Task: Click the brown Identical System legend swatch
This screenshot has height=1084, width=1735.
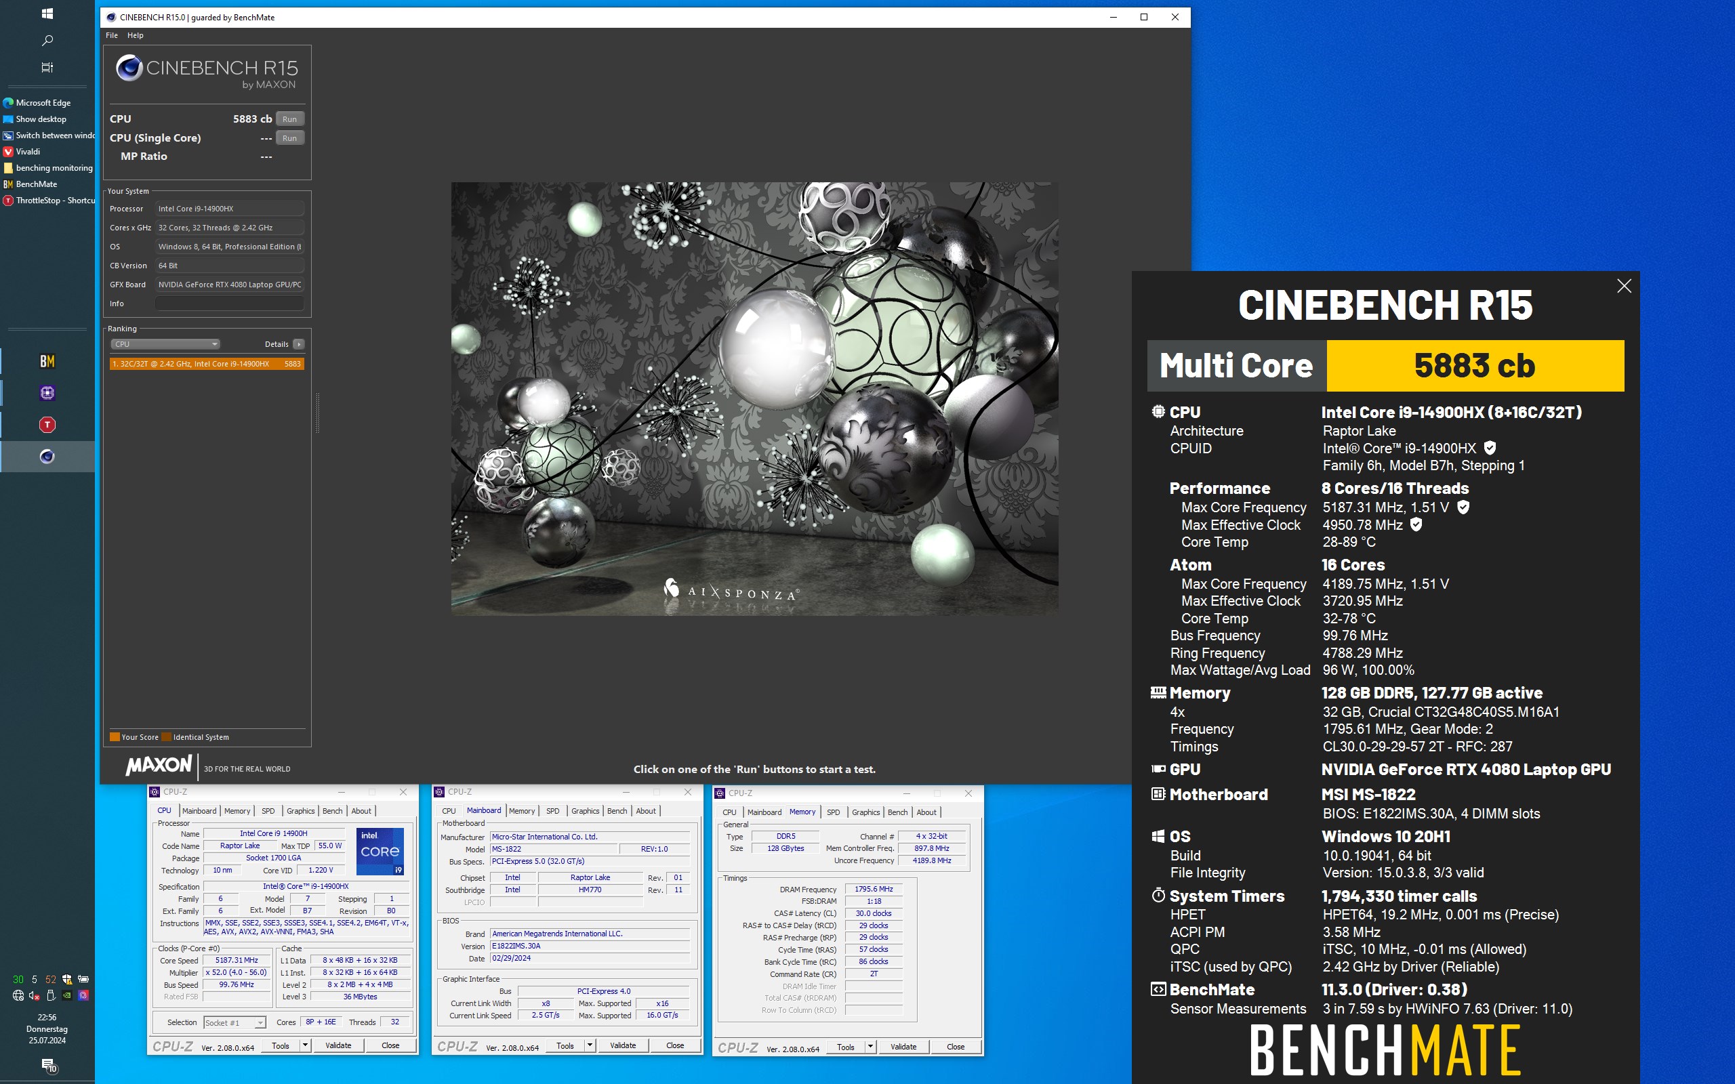Action: (x=166, y=737)
